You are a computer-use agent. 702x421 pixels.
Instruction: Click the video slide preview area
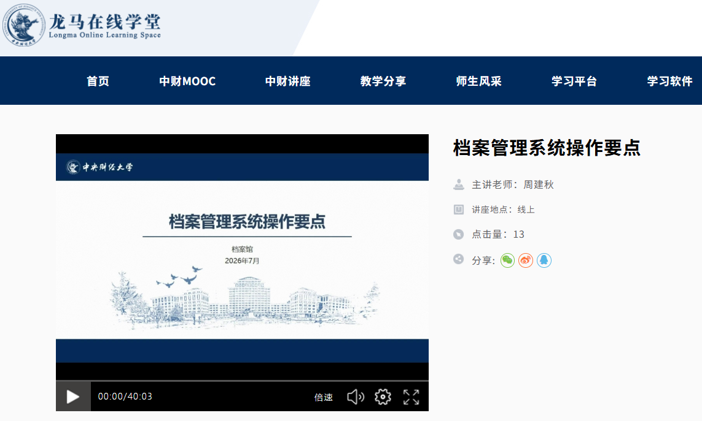(x=242, y=257)
